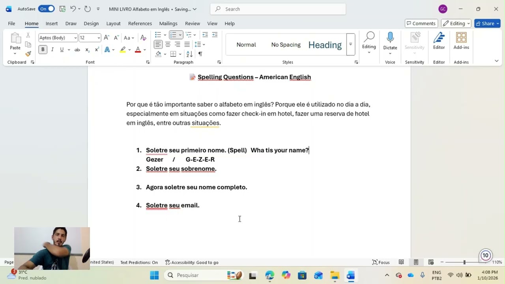Decrease paragraph indent
505x284 pixels.
[205, 35]
